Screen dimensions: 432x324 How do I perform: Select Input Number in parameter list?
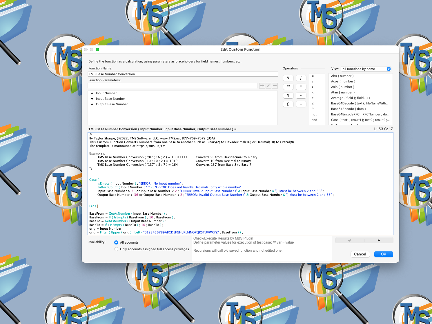[183, 93]
